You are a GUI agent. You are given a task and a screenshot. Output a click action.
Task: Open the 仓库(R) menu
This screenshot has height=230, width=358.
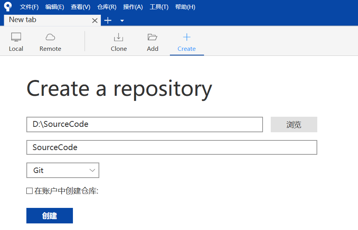click(x=106, y=7)
